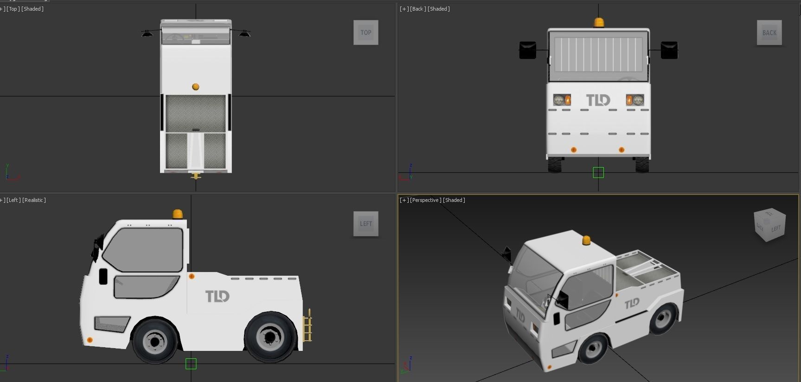The width and height of the screenshot is (801, 382).
Task: Select front wheel in Left viewport
Action: [x=155, y=340]
